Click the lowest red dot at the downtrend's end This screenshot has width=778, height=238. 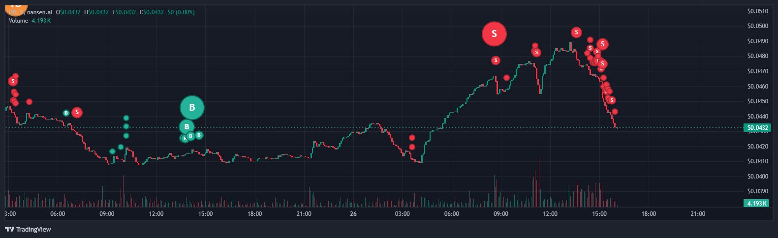click(615, 112)
